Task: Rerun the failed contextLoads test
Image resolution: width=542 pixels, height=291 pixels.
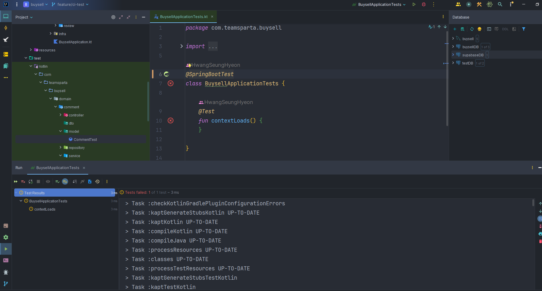Action: 23,182
